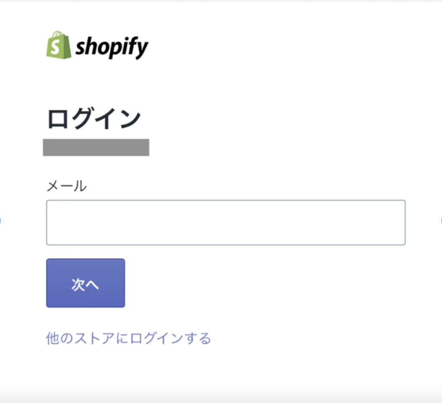Screen dimensions: 442x403
Task: Click the メール field label
Action: click(x=66, y=186)
